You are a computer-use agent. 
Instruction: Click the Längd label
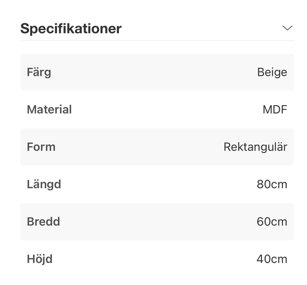click(x=44, y=184)
